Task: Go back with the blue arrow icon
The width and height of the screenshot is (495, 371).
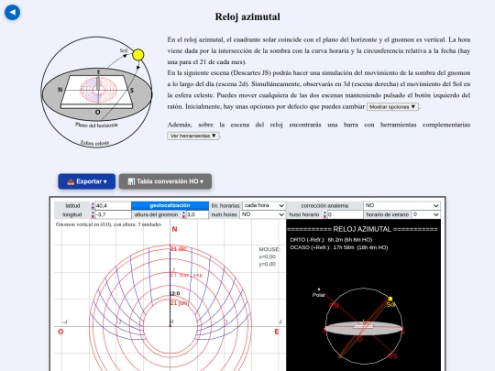Action: [x=12, y=13]
